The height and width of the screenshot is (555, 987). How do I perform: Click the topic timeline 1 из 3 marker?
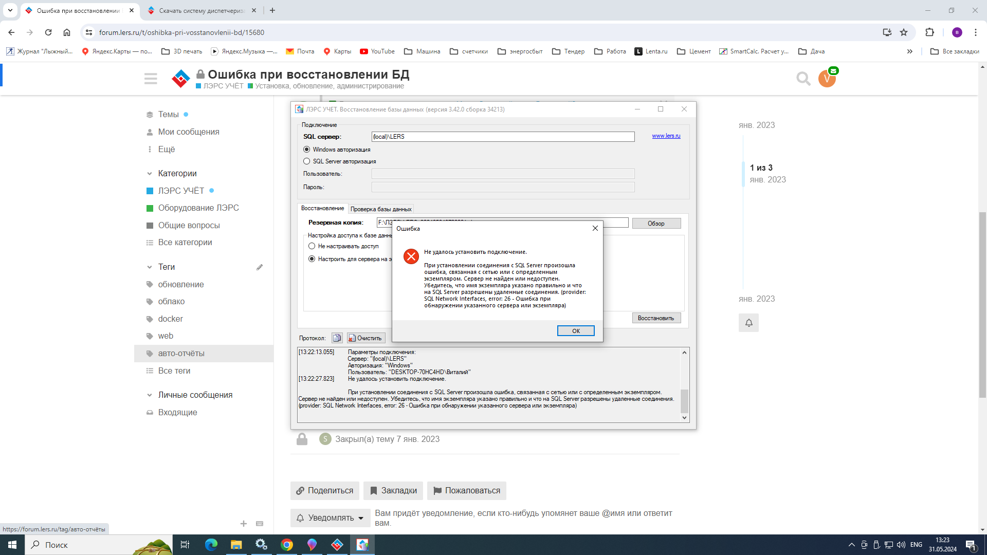(x=761, y=168)
